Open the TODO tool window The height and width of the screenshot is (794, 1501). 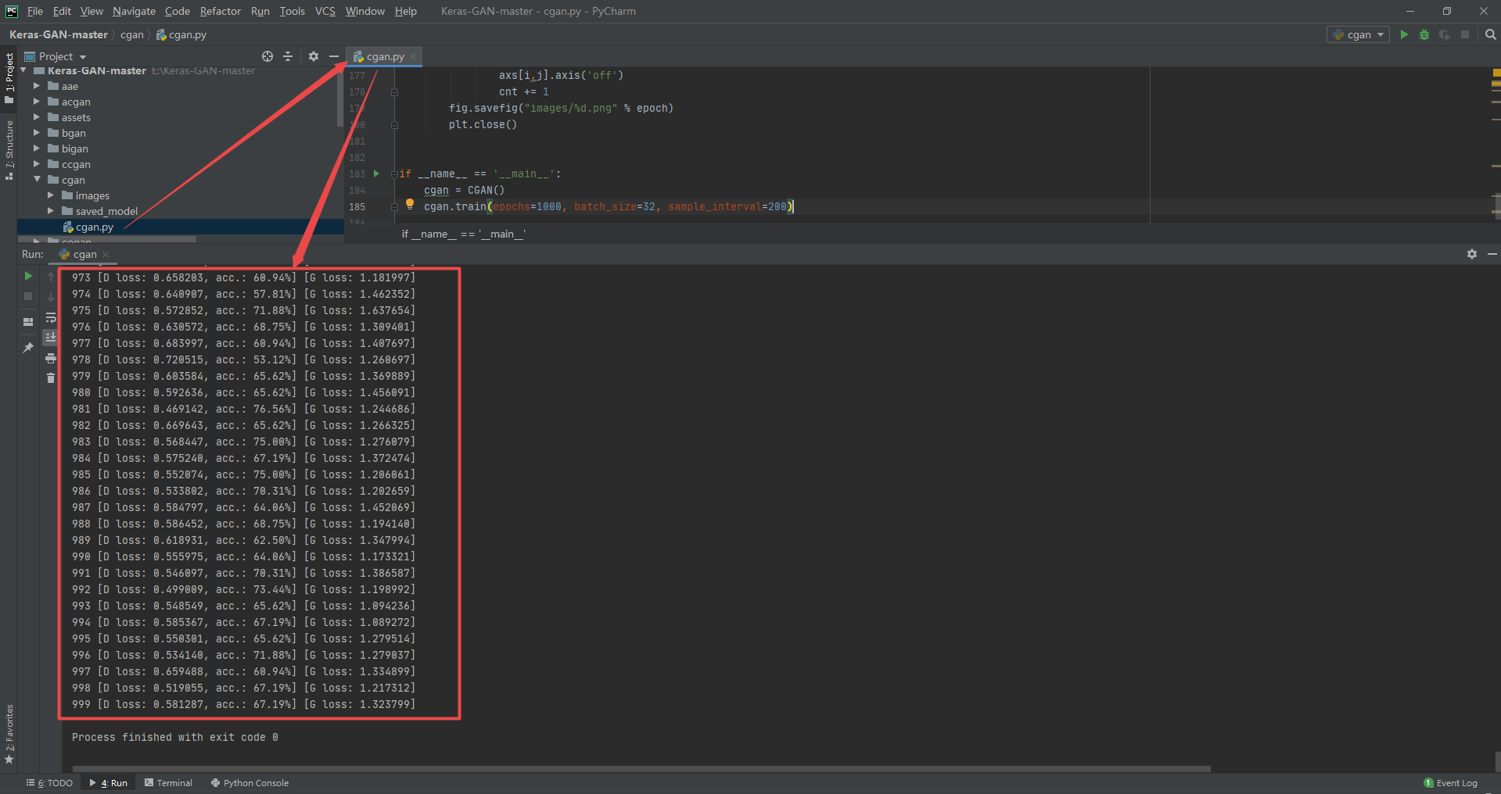pos(49,783)
